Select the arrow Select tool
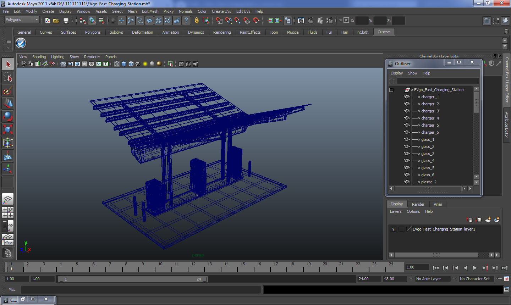The width and height of the screenshot is (511, 305). tap(8, 64)
